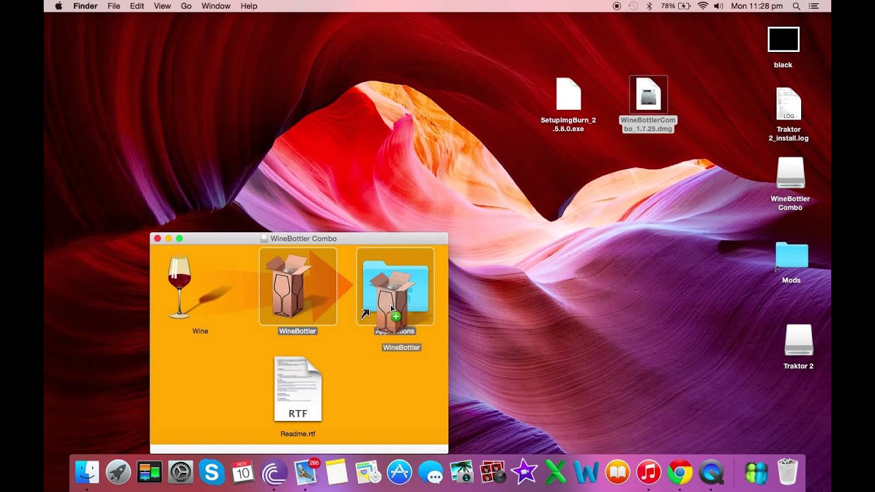Screen dimensions: 875x492
Task: Launch Skype from the Dock
Action: click(x=212, y=472)
